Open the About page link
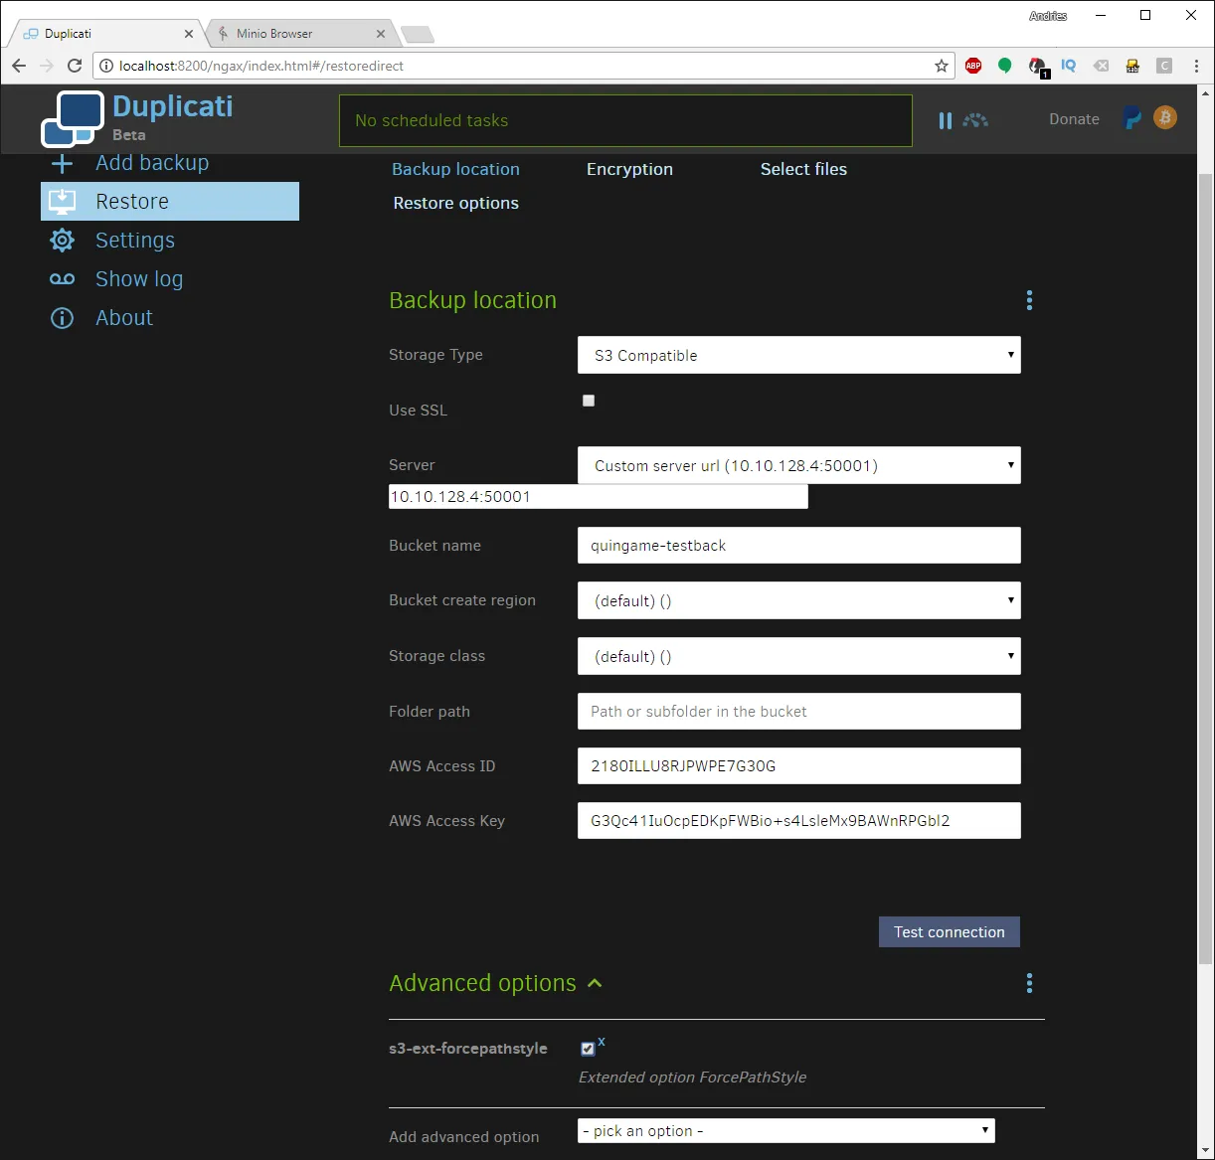Screen dimensions: 1215x1160 pyautogui.click(x=124, y=318)
